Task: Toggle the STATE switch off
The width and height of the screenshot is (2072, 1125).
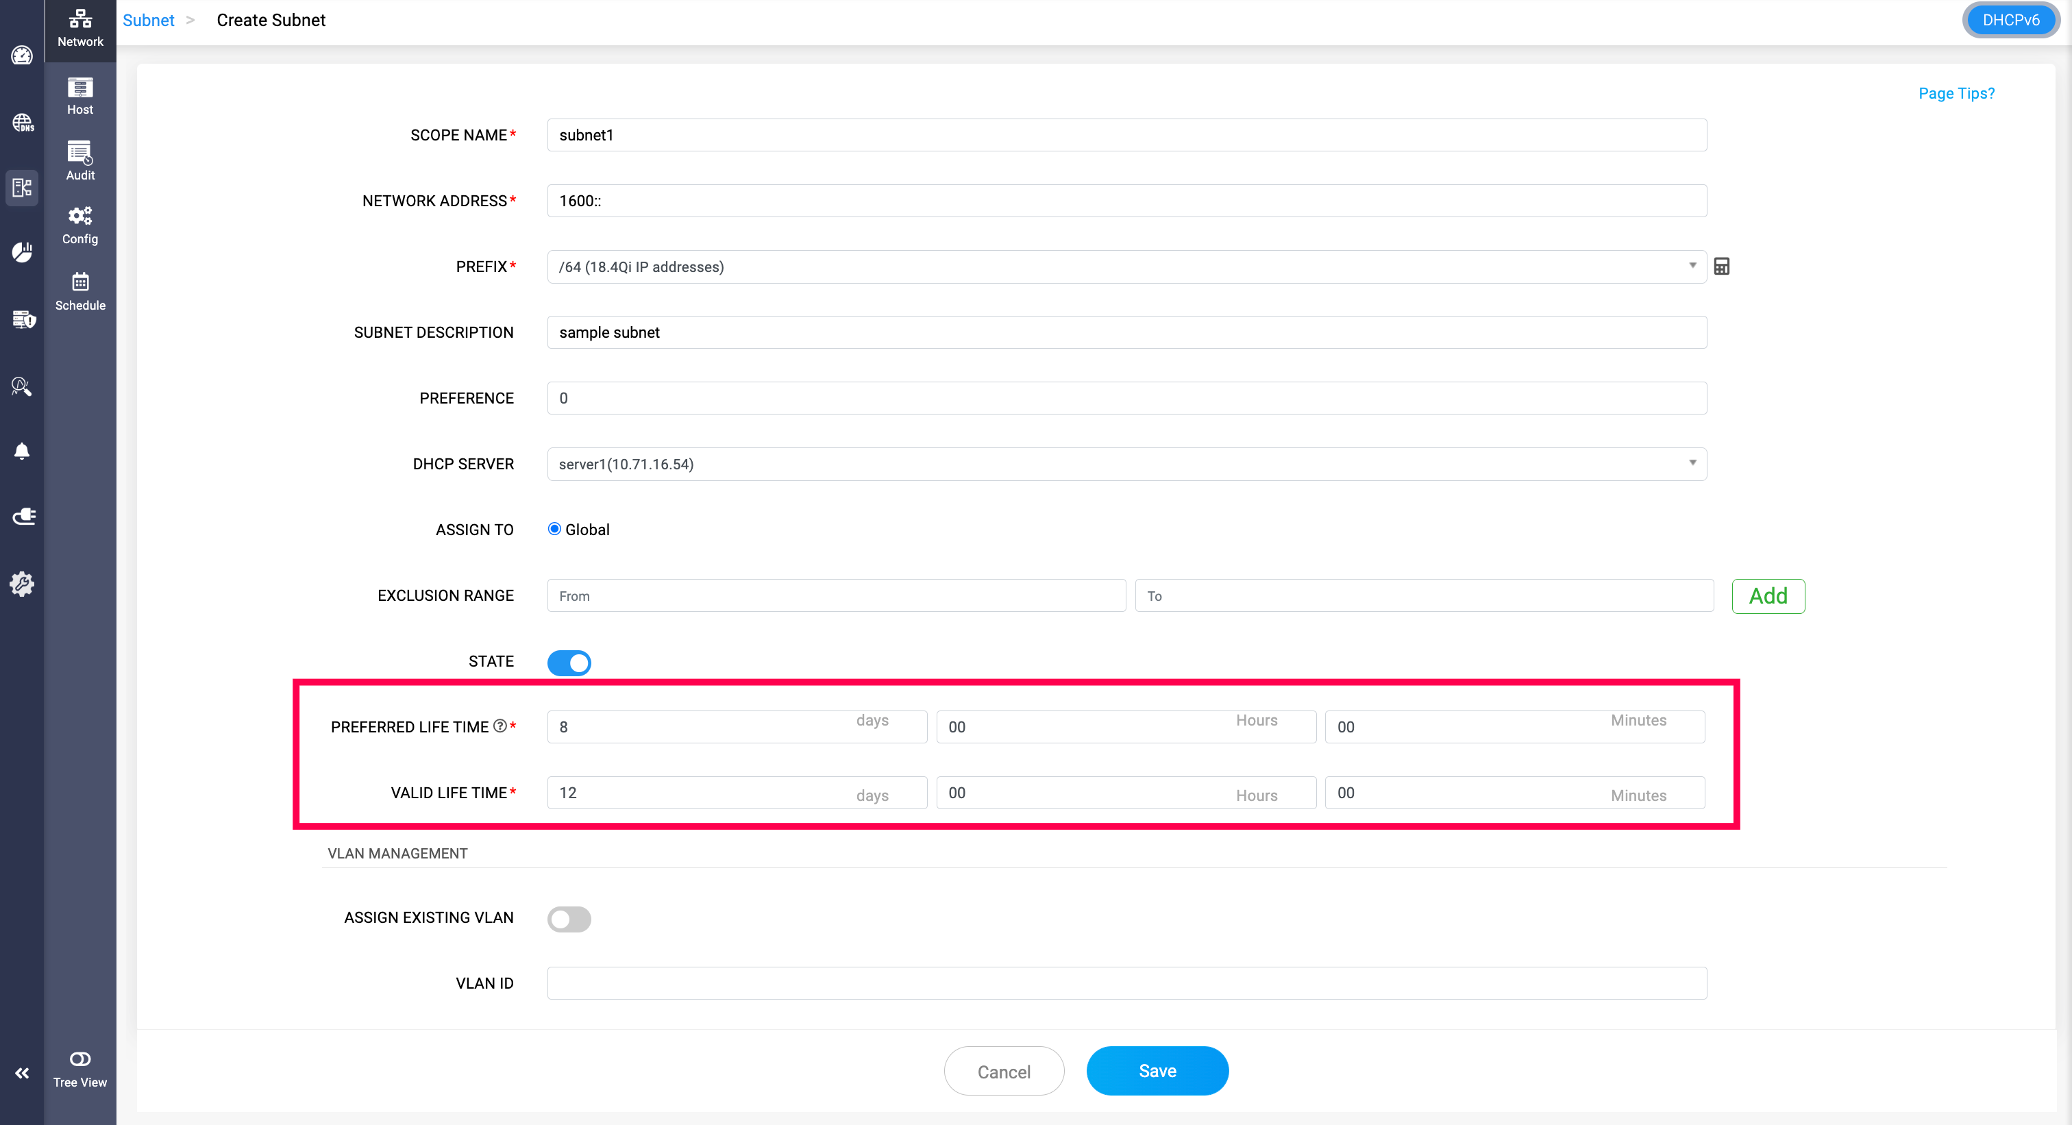Action: 569,663
